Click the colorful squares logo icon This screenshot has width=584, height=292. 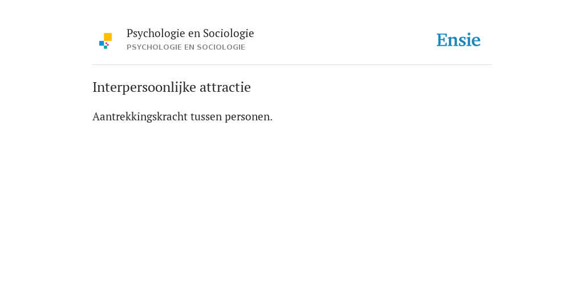click(x=106, y=41)
